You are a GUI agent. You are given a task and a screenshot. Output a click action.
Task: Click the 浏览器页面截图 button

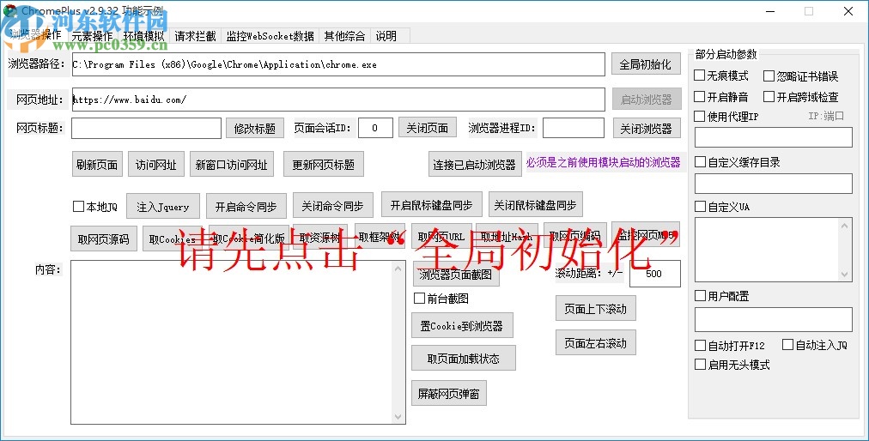coord(456,275)
